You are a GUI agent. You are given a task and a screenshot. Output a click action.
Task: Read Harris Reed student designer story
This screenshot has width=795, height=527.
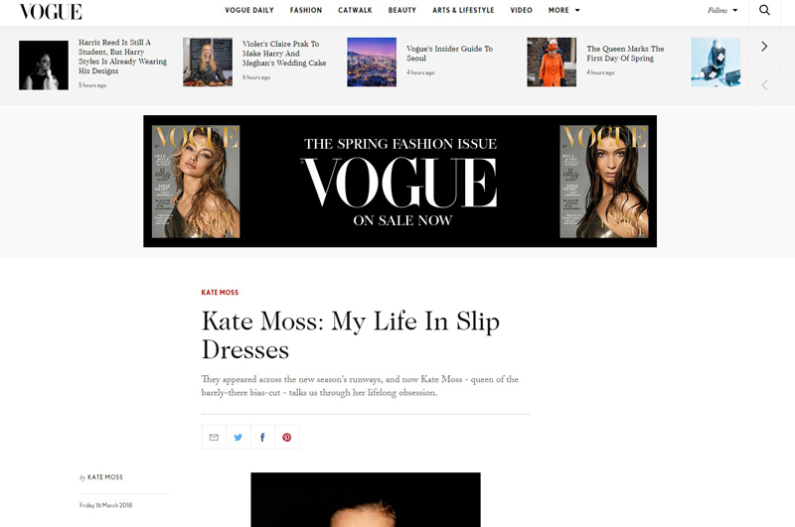tap(122, 57)
